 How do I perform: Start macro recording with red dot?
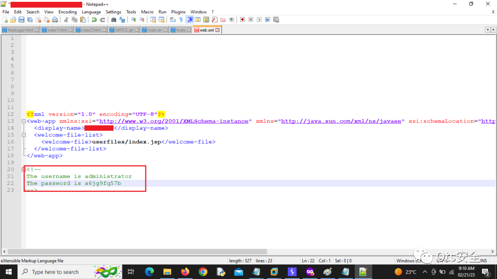click(x=243, y=20)
